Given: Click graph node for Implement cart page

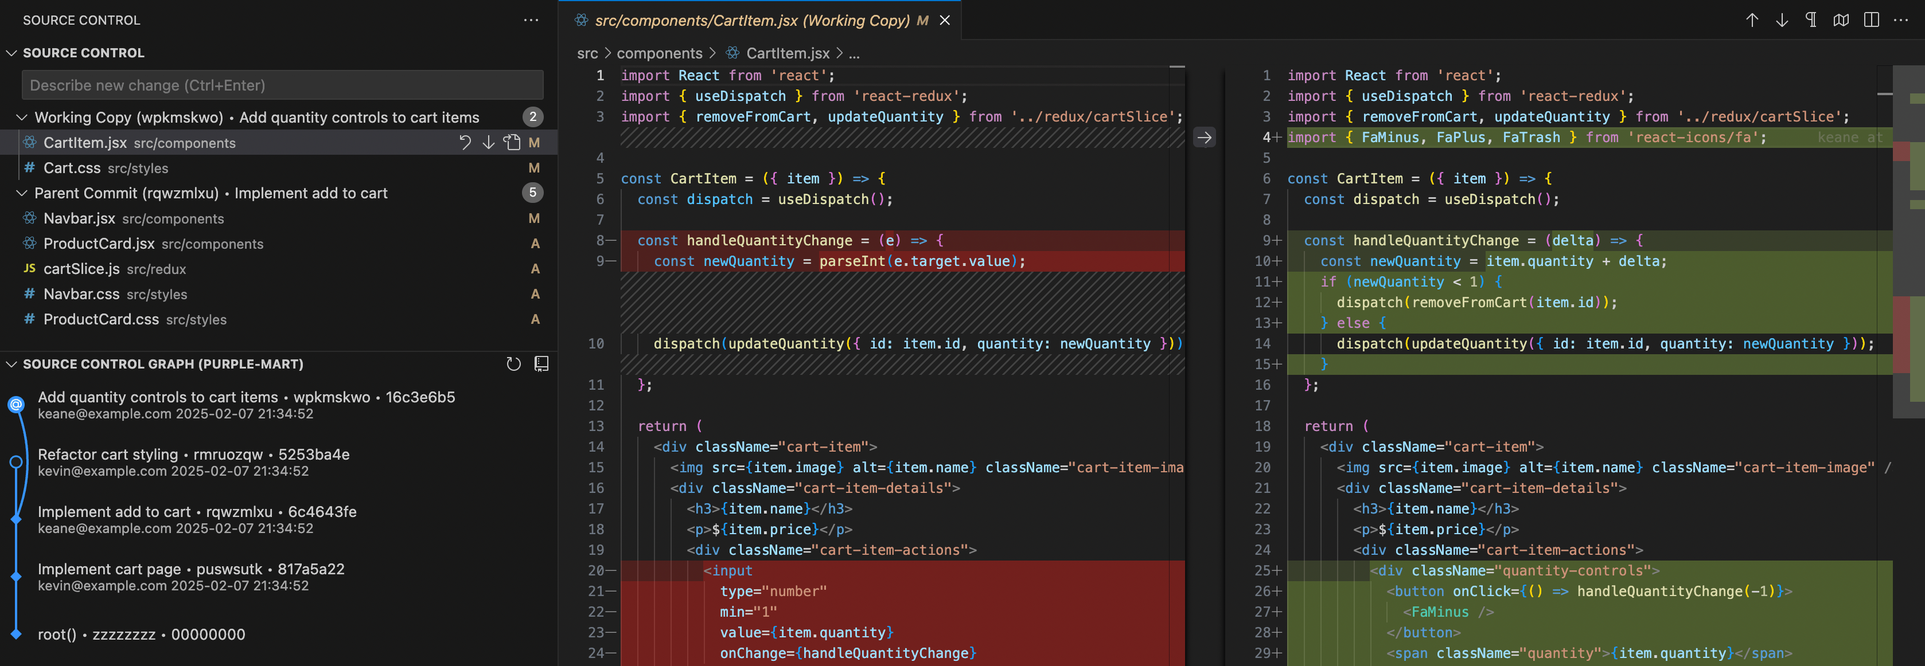Looking at the screenshot, I should click(x=15, y=577).
